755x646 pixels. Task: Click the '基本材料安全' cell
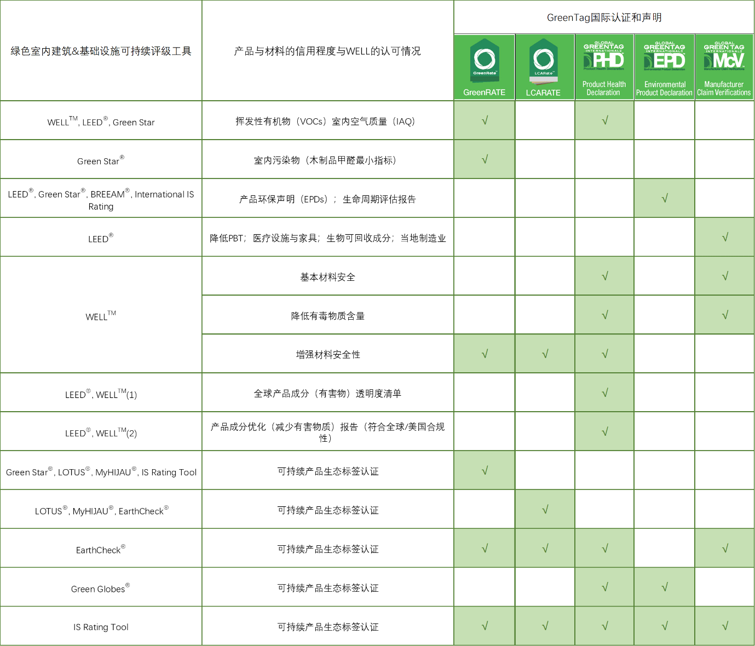pyautogui.click(x=328, y=276)
